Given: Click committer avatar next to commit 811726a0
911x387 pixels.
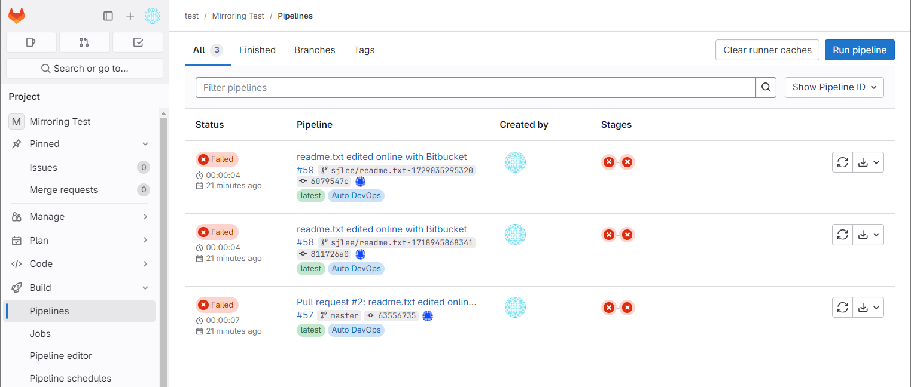Looking at the screenshot, I should (x=360, y=254).
